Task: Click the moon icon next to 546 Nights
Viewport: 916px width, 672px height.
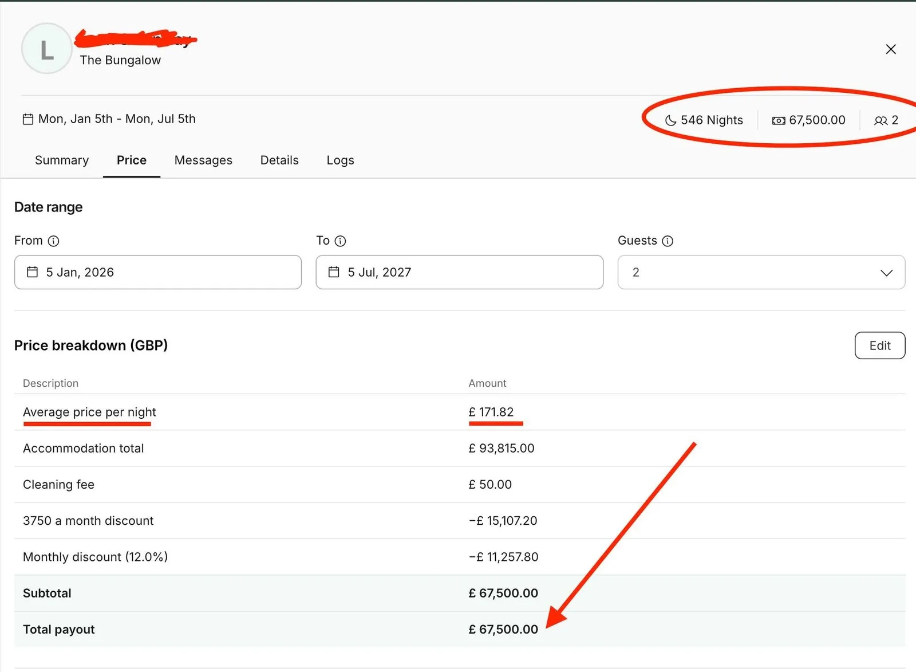Action: [670, 120]
